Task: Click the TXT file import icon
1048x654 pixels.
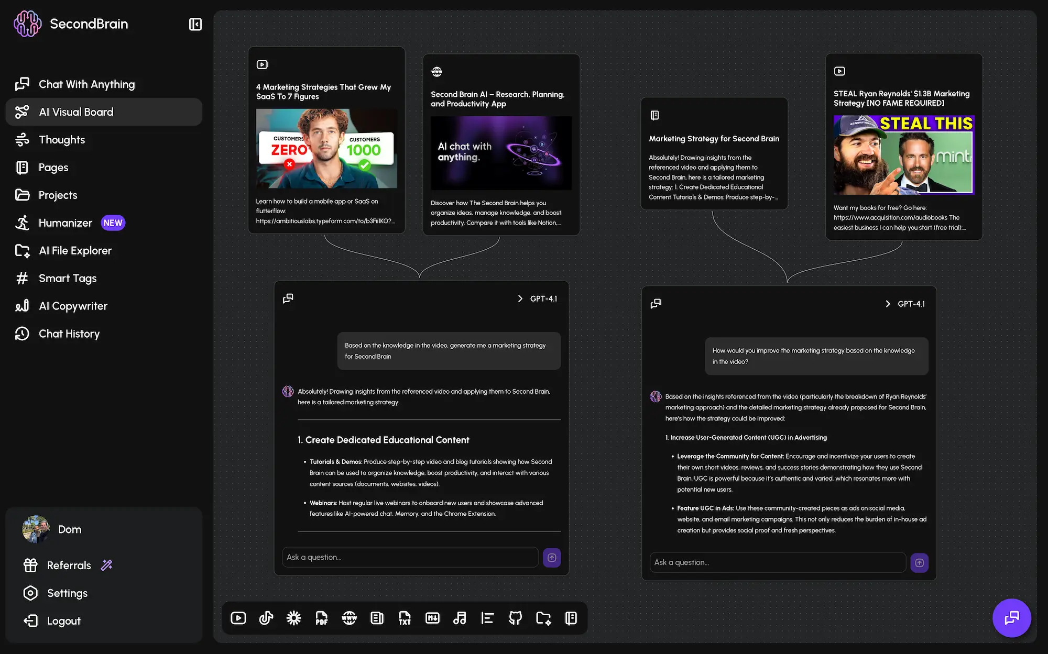Action: pyautogui.click(x=405, y=618)
